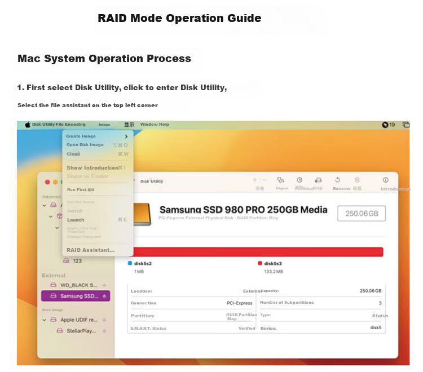Collapse the third nested Internal chevron
Viewport: 423px width, 372px height.
pos(57,228)
